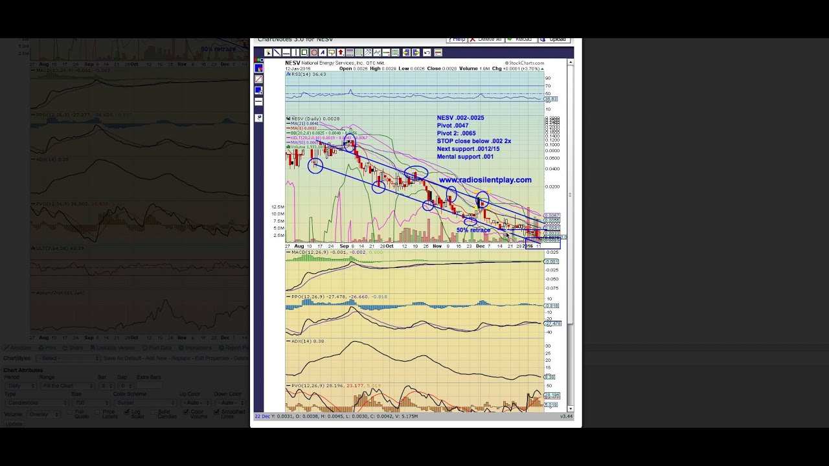The image size is (829, 466).
Task: Open Type Candlesticks dropdown in background window
Action: tap(36, 403)
